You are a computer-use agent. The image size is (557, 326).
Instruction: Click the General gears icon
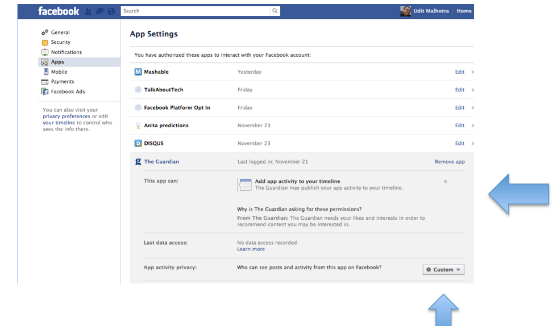(x=45, y=32)
